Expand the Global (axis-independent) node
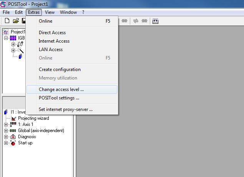Screen dimensions: 244x177 click(x=6, y=131)
